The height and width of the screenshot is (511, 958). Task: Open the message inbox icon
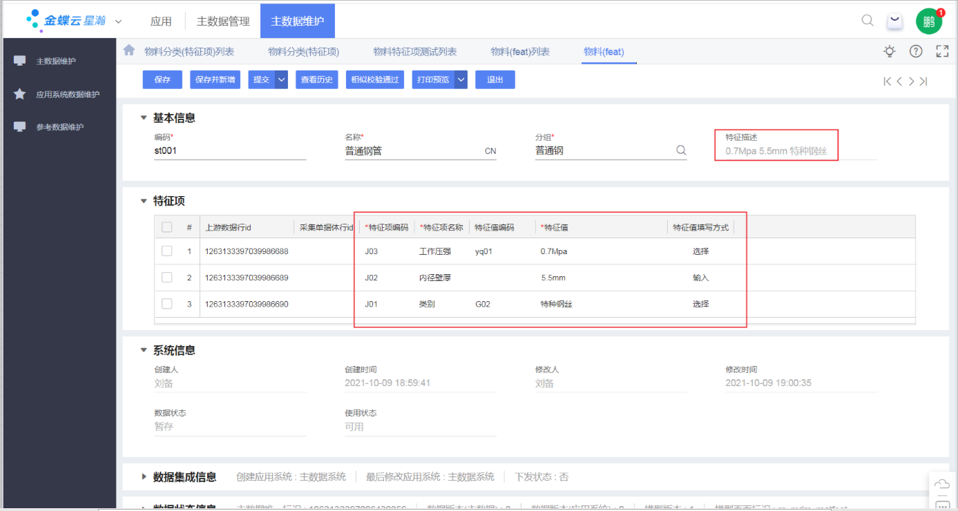(895, 21)
